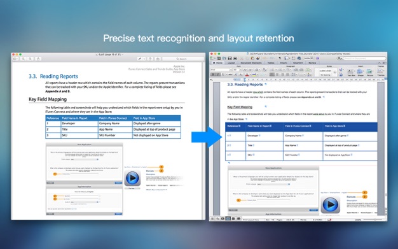Paste clipboard icon in Word toolbar
Viewport: 398px width, 249px height.
pyautogui.click(x=252, y=58)
